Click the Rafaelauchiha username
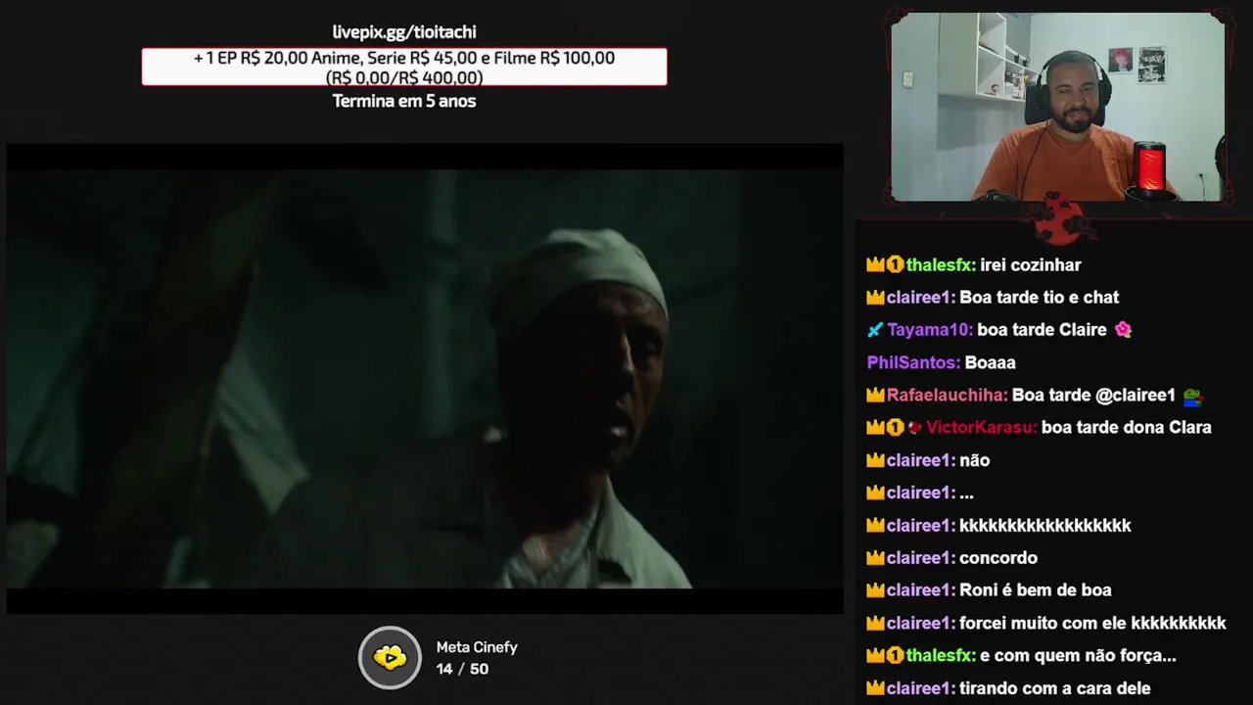 948,396
